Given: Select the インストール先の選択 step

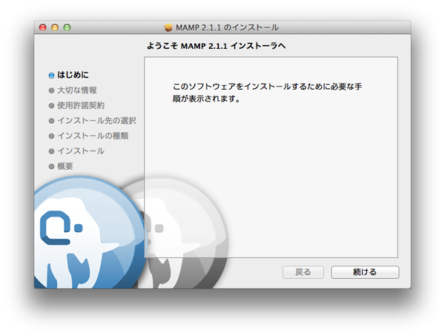Looking at the screenshot, I should point(96,121).
